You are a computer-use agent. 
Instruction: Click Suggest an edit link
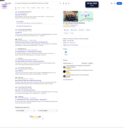coord(66,45)
